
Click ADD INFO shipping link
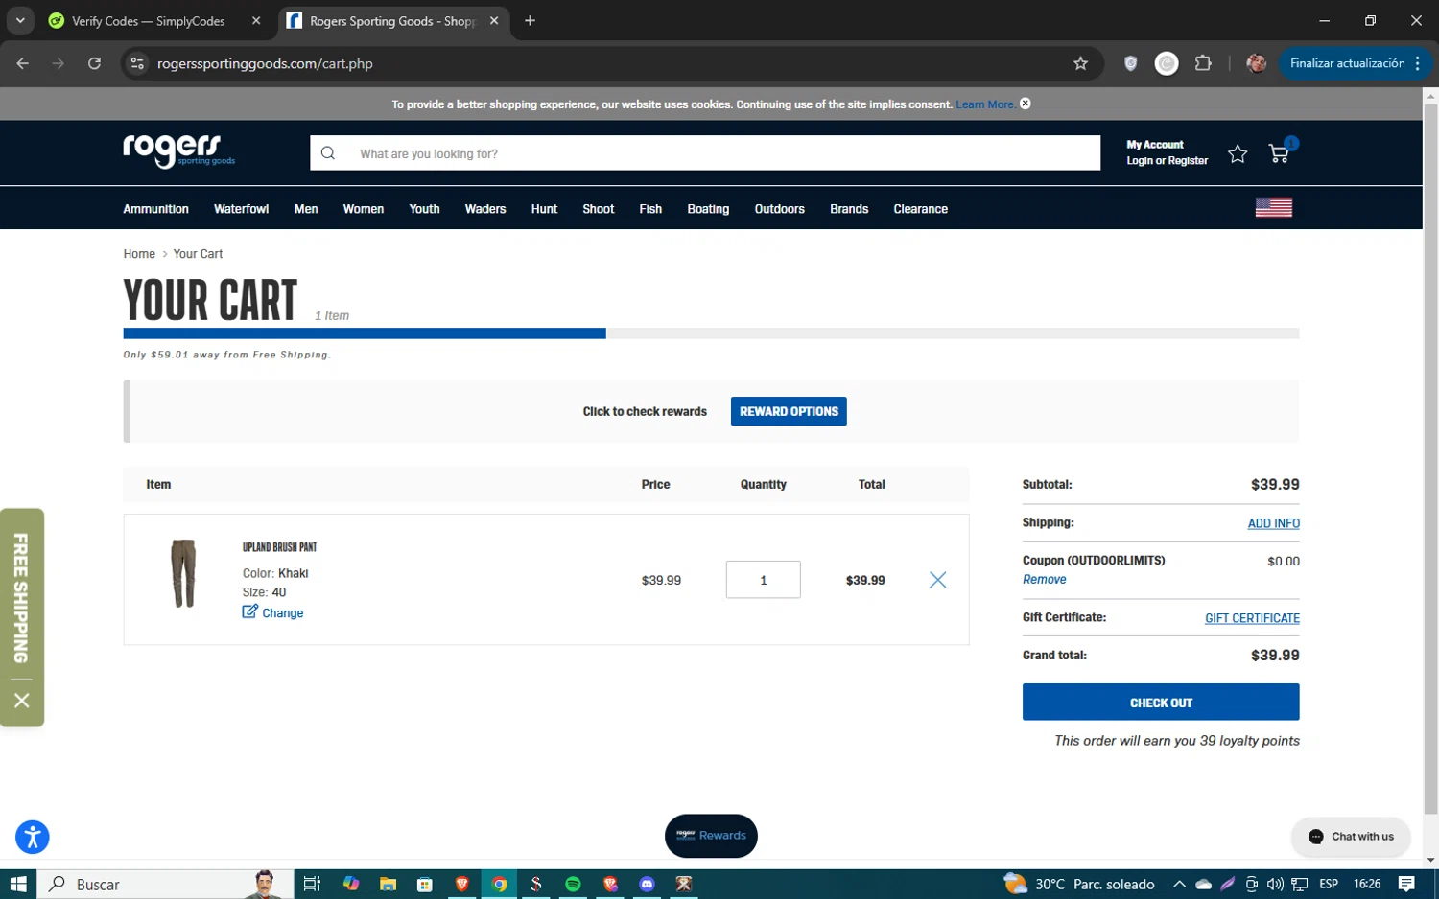[x=1273, y=523]
